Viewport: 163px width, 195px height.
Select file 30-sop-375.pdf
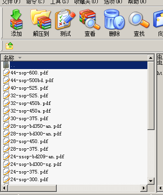coord(29,118)
